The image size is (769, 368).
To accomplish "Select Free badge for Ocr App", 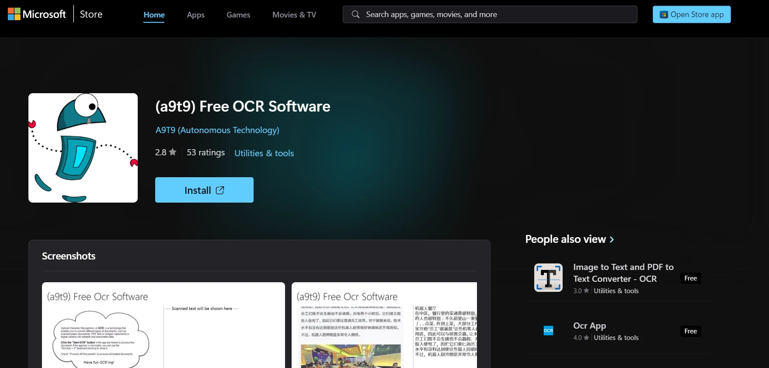I will point(690,331).
